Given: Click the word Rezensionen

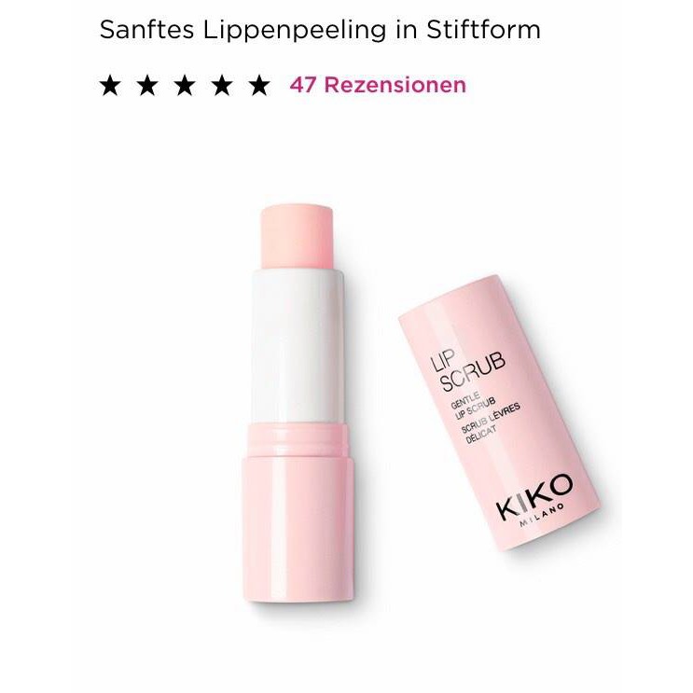Looking at the screenshot, I should (x=395, y=85).
